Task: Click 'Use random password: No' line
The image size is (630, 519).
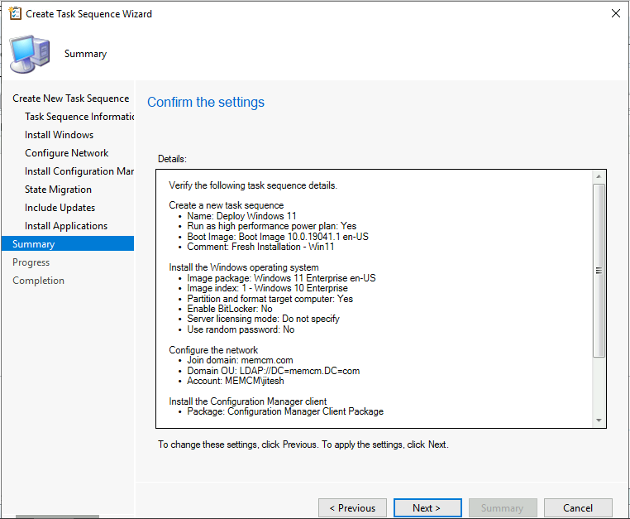Action: [x=241, y=329]
